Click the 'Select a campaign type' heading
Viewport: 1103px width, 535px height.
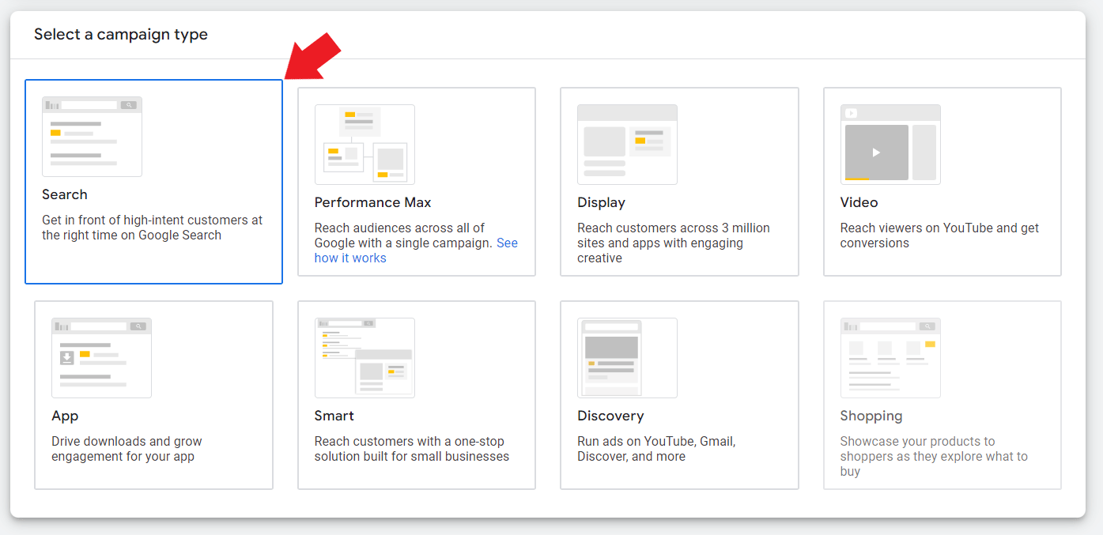click(121, 35)
